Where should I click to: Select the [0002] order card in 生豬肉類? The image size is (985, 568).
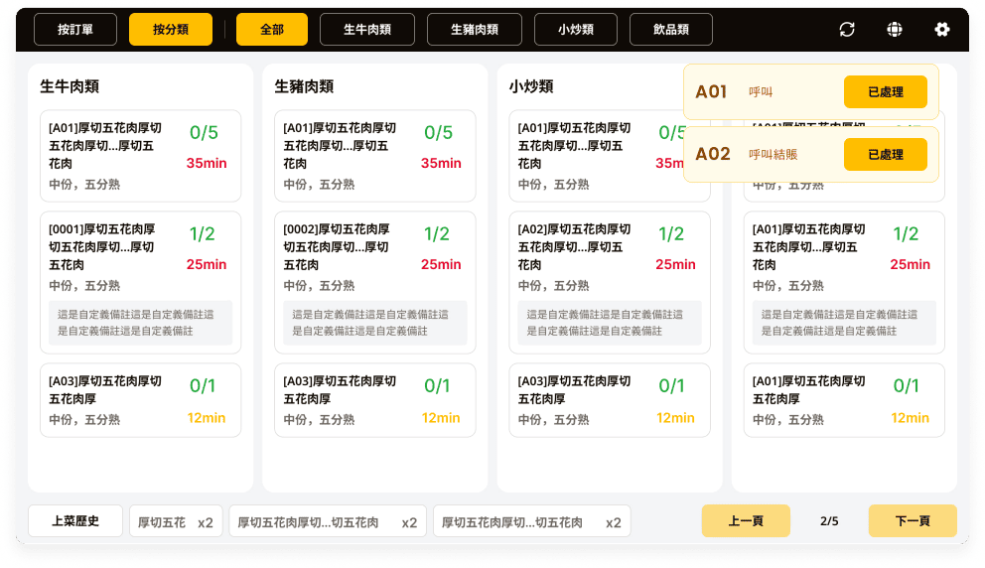tap(374, 282)
